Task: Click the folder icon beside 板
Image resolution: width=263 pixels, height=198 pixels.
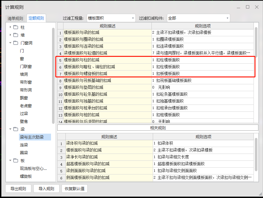Action: [x=16, y=160]
